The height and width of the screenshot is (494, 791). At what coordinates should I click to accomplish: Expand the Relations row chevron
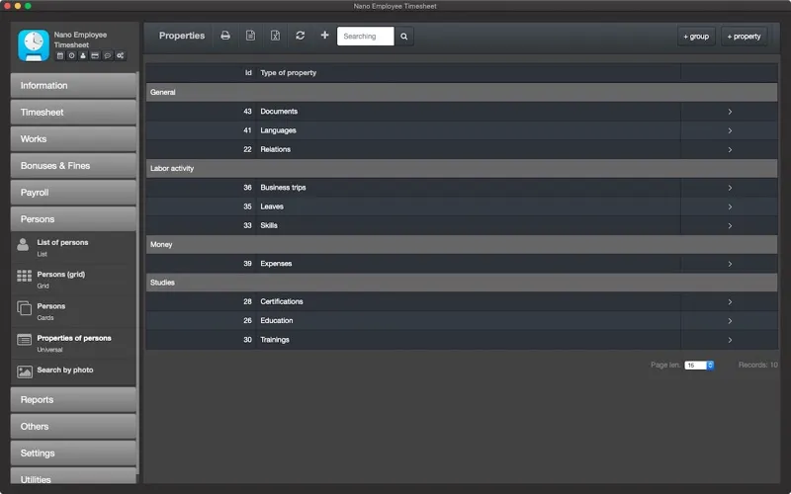click(x=730, y=150)
